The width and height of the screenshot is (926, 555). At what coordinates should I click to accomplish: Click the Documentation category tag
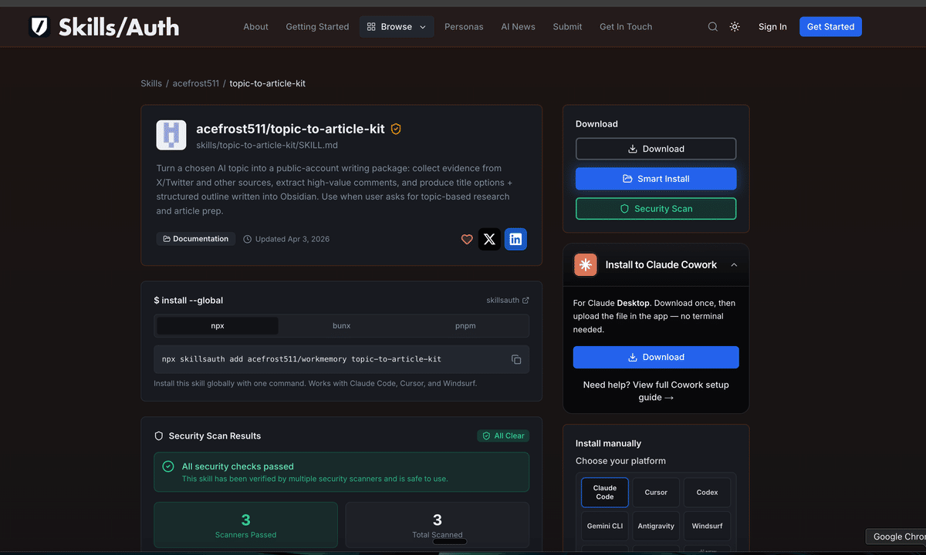pyautogui.click(x=196, y=239)
